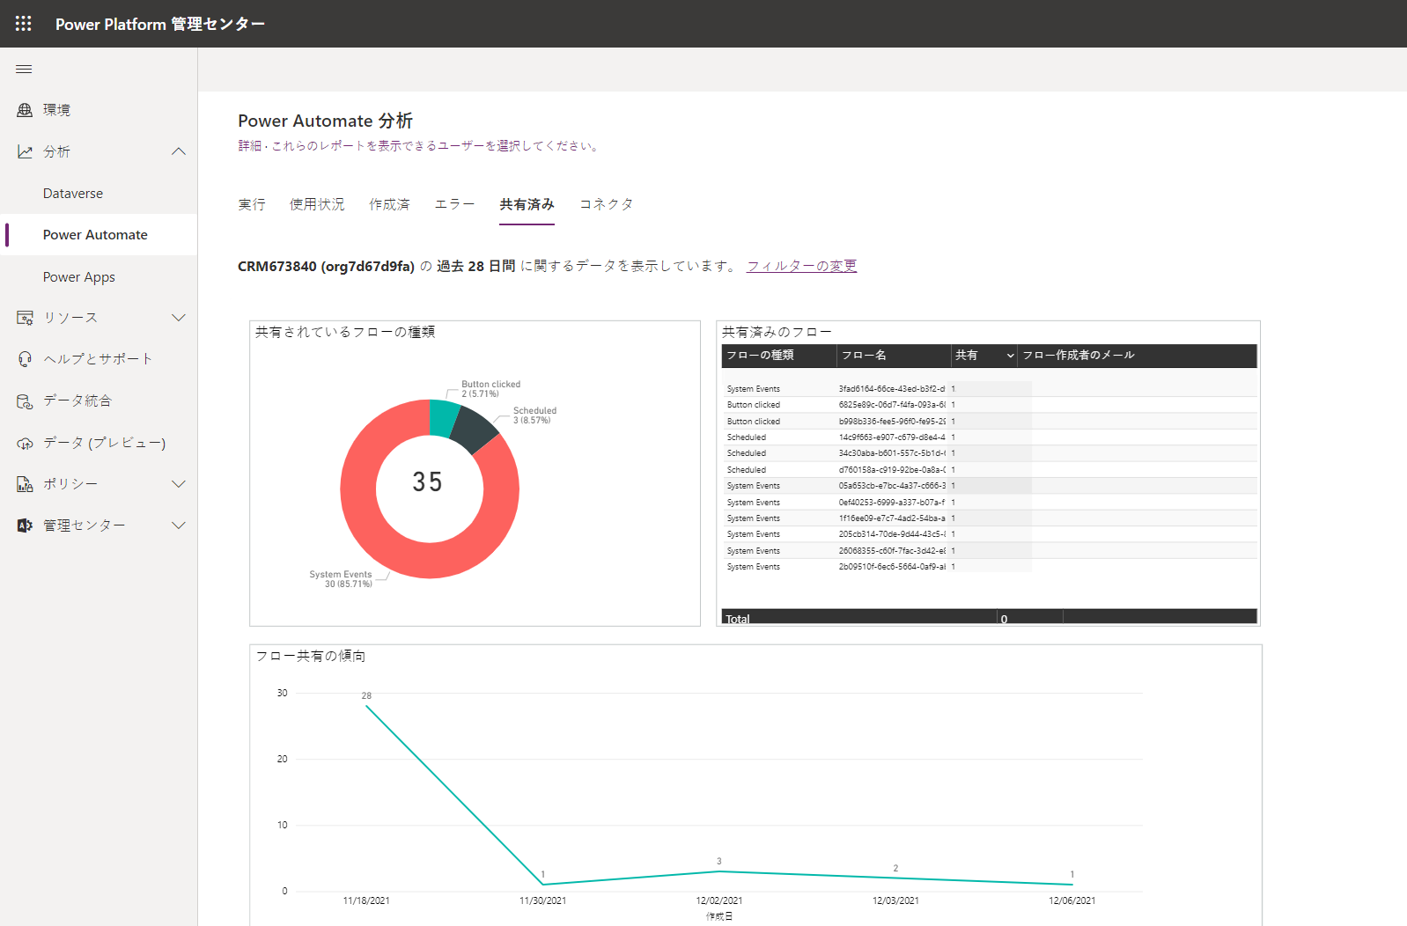Switch to the エラー tab
The image size is (1407, 926).
(454, 204)
